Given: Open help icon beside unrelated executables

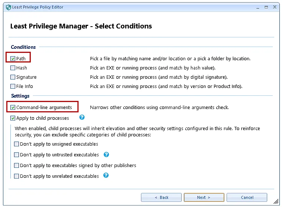Looking at the screenshot, I should (106, 176).
